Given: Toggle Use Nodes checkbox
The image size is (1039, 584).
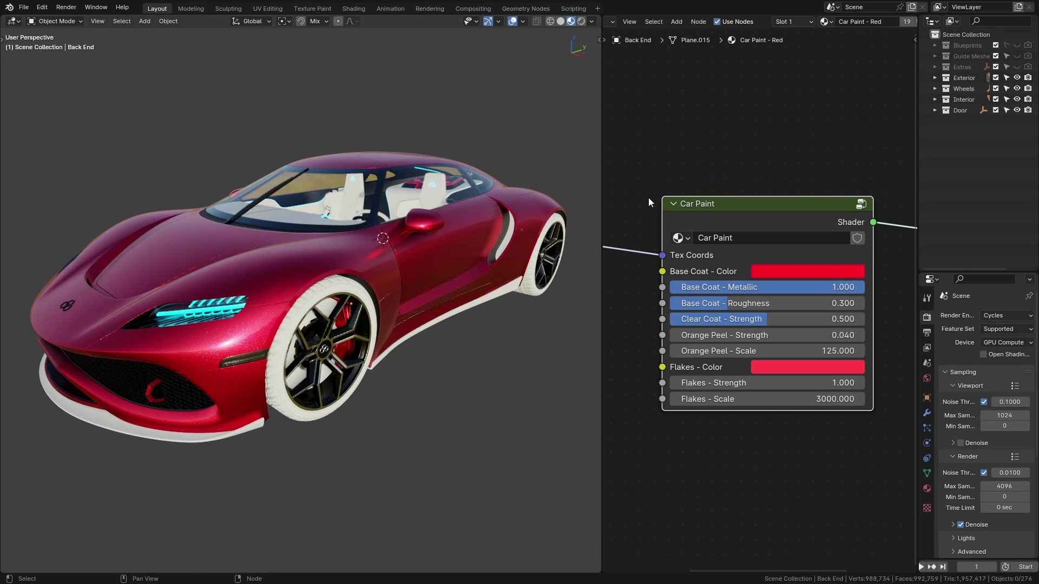Looking at the screenshot, I should (717, 22).
